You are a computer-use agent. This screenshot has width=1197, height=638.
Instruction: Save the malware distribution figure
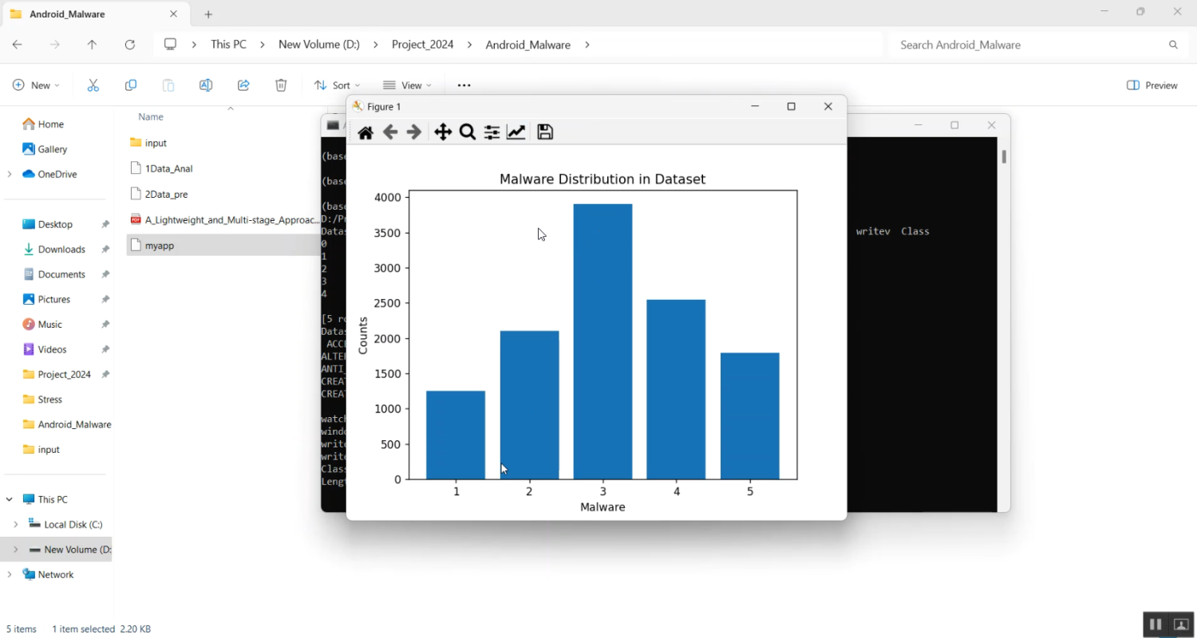[545, 132]
